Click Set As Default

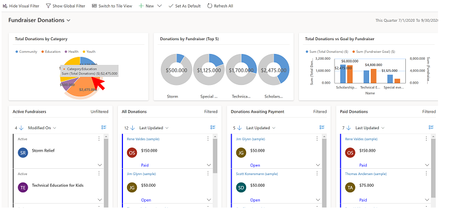click(185, 6)
